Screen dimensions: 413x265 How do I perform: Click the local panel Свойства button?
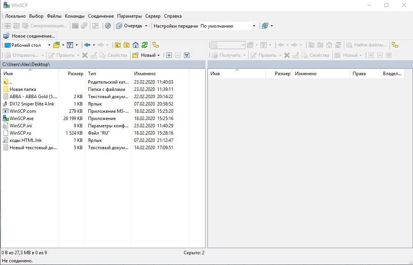[113, 55]
